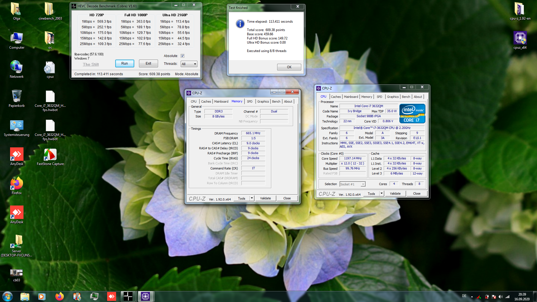The height and width of the screenshot is (302, 537).
Task: Open the Socket #1 selection dropdown
Action: pyautogui.click(x=353, y=184)
